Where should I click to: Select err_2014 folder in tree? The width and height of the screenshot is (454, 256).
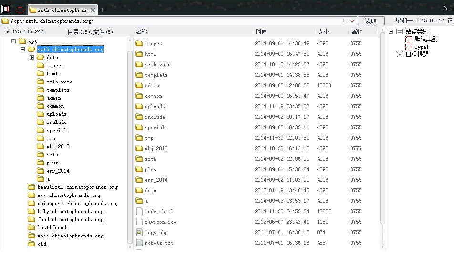pos(58,171)
